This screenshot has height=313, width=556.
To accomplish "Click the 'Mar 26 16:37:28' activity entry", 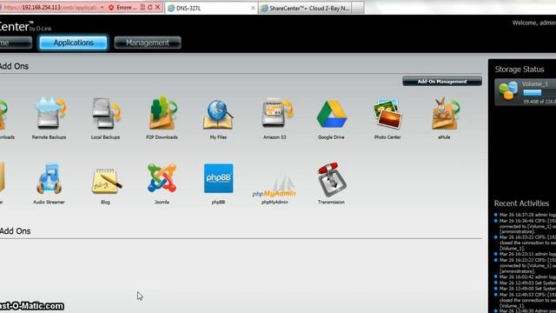I will pyautogui.click(x=527, y=215).
